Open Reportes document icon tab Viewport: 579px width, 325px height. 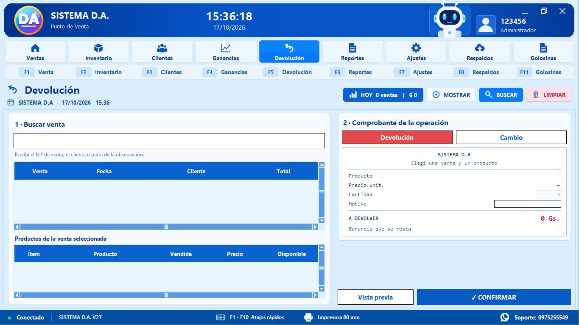click(x=352, y=52)
